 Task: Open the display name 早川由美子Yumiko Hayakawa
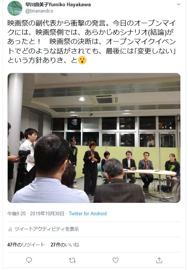click(58, 4)
